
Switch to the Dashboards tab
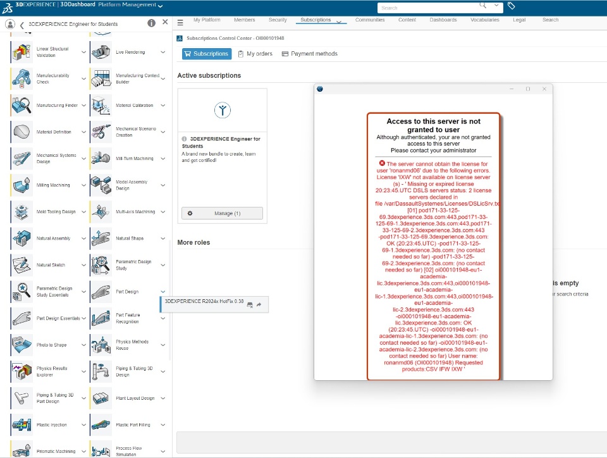pos(443,20)
